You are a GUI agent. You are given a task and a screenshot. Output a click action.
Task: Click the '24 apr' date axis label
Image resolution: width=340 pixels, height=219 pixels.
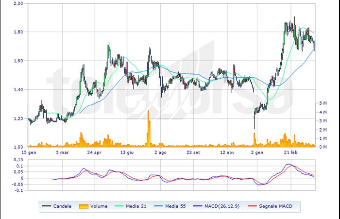(x=94, y=152)
